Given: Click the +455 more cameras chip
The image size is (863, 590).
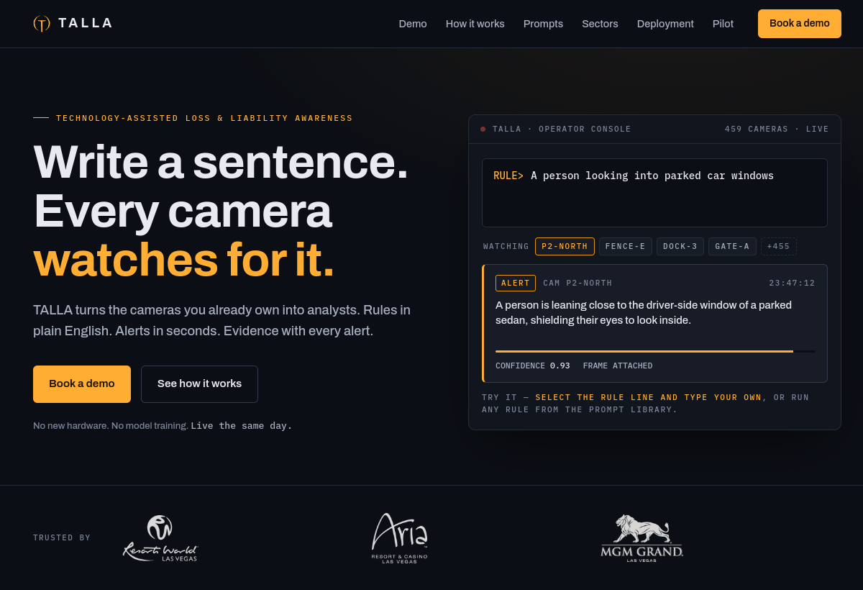Looking at the screenshot, I should tap(779, 247).
